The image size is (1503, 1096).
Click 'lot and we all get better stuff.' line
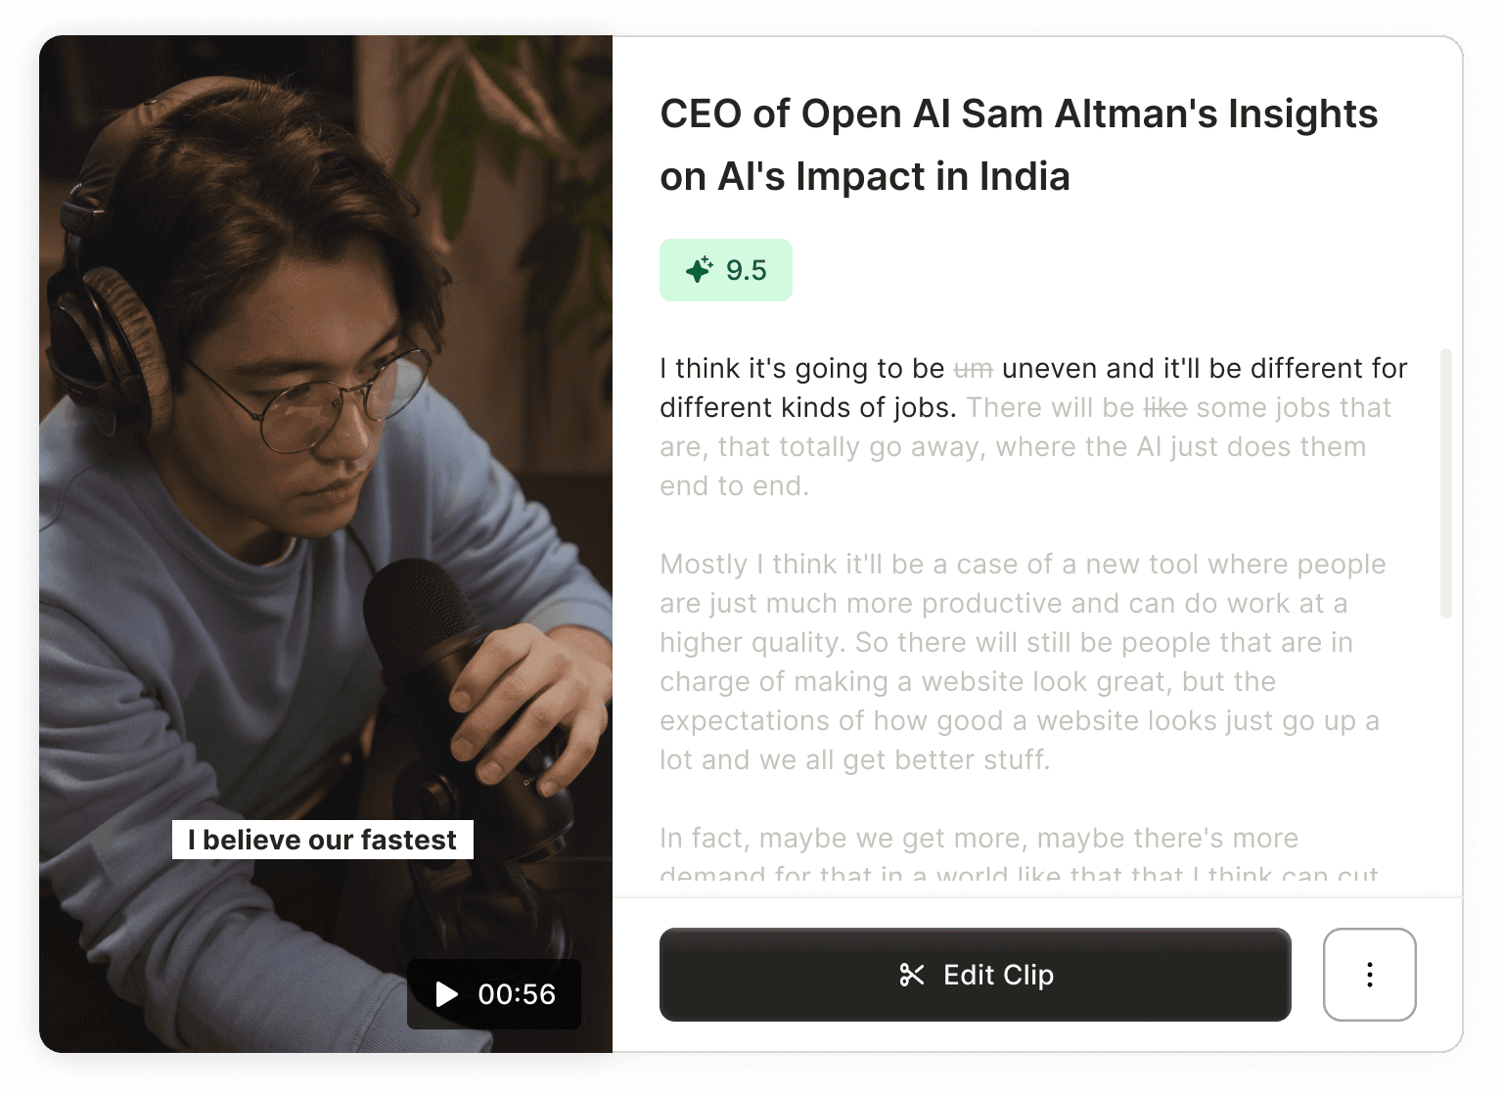click(854, 760)
